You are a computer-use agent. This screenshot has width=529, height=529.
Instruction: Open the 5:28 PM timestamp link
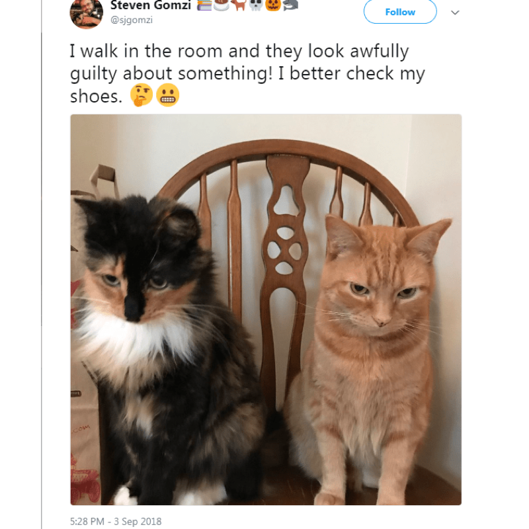pyautogui.click(x=87, y=522)
